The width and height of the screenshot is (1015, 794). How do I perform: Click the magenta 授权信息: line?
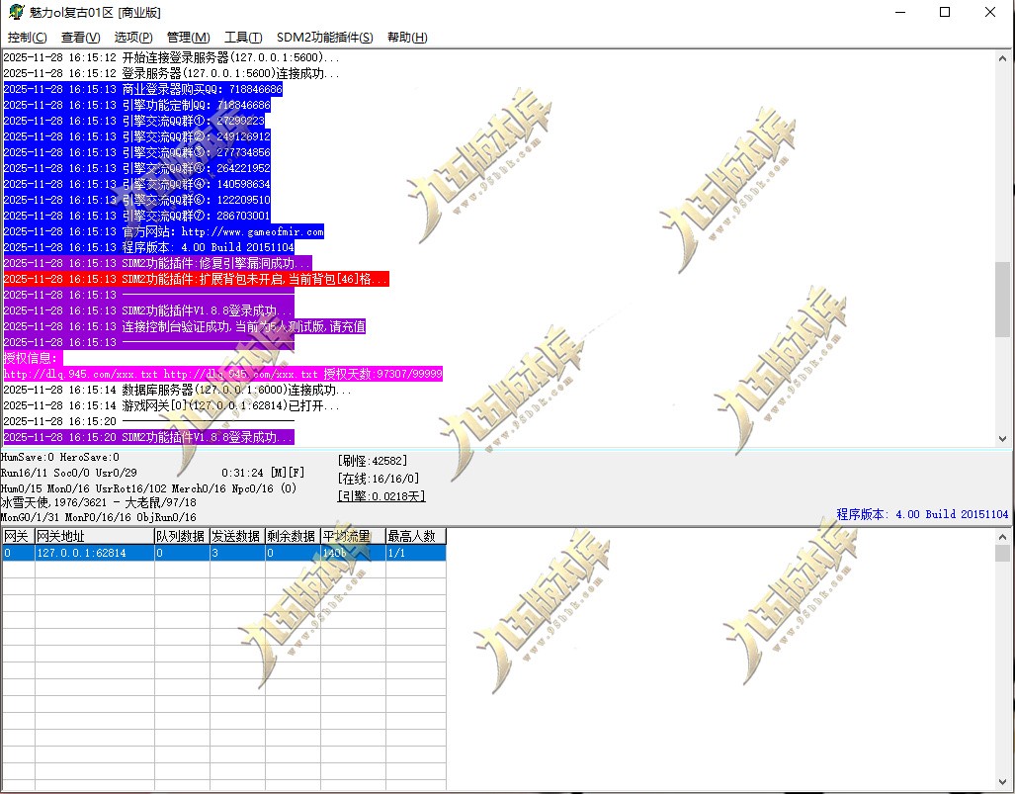tap(34, 358)
